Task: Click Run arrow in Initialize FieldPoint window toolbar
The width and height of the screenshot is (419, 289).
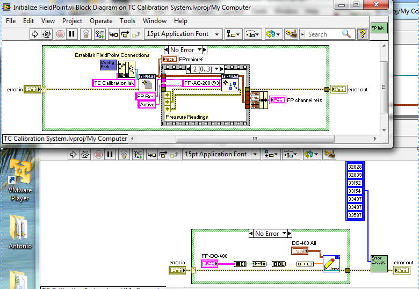Action: coord(35,34)
